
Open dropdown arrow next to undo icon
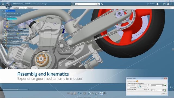82,93
